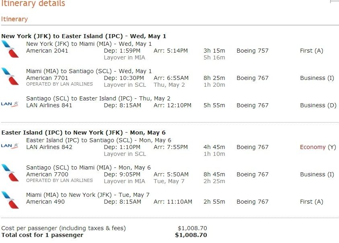The height and width of the screenshot is (243, 339).
Task: Click Business (I) on American 7701
Action: pos(317,78)
